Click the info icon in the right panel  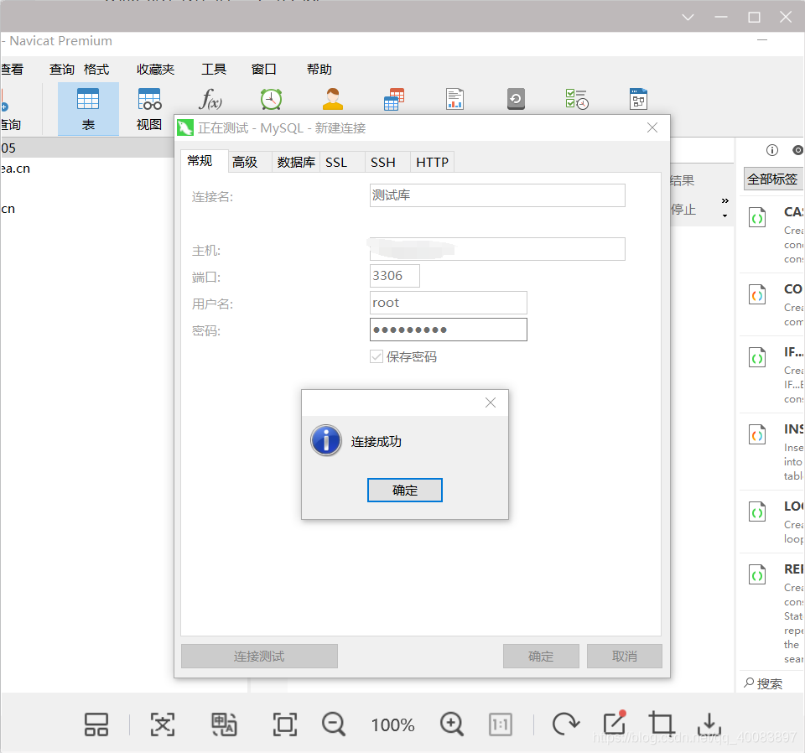coord(772,150)
